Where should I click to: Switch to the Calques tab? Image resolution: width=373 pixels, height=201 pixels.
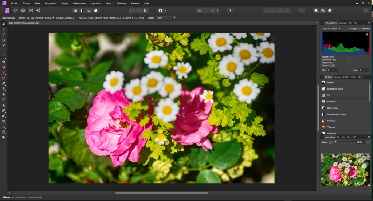point(338,77)
